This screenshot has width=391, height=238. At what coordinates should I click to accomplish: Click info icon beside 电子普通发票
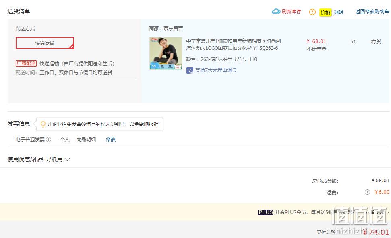pyautogui.click(x=49, y=139)
